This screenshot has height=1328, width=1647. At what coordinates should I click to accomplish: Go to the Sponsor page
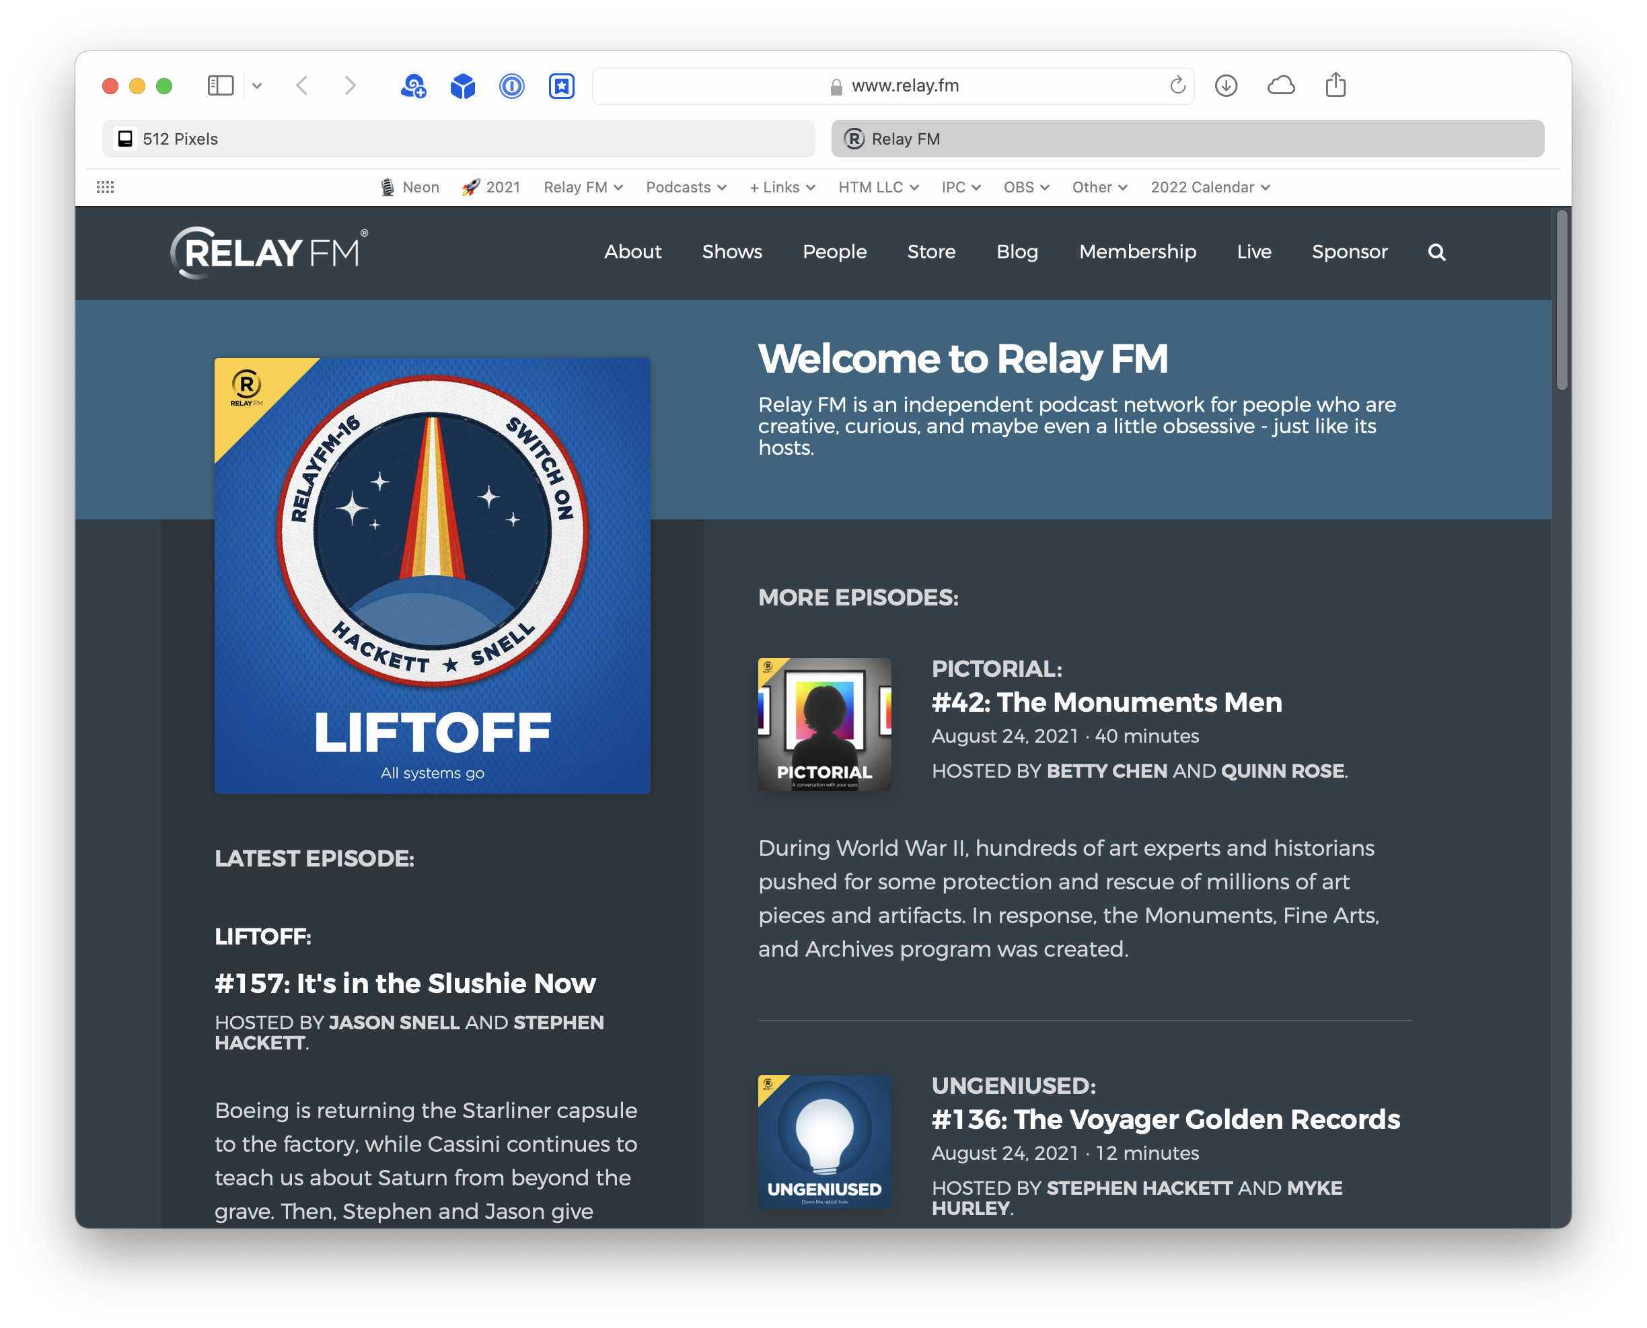(1349, 252)
